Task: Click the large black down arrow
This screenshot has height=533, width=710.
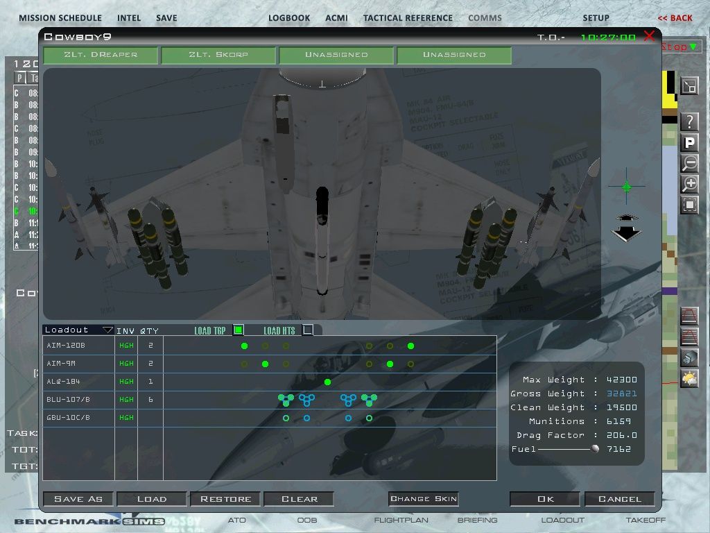Action: coord(626,233)
